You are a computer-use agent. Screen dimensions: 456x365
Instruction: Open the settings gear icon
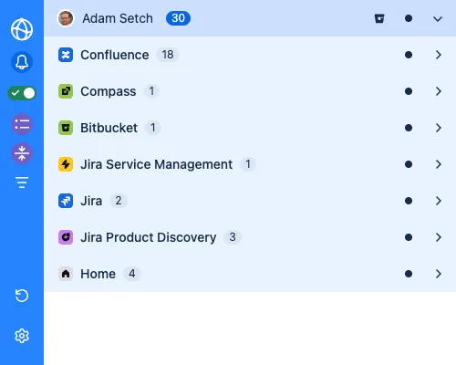click(x=22, y=336)
